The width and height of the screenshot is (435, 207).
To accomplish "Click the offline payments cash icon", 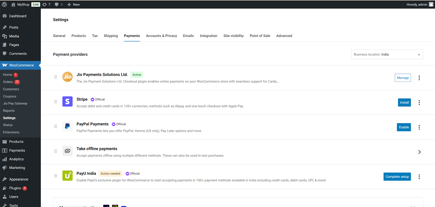I will click(67, 151).
